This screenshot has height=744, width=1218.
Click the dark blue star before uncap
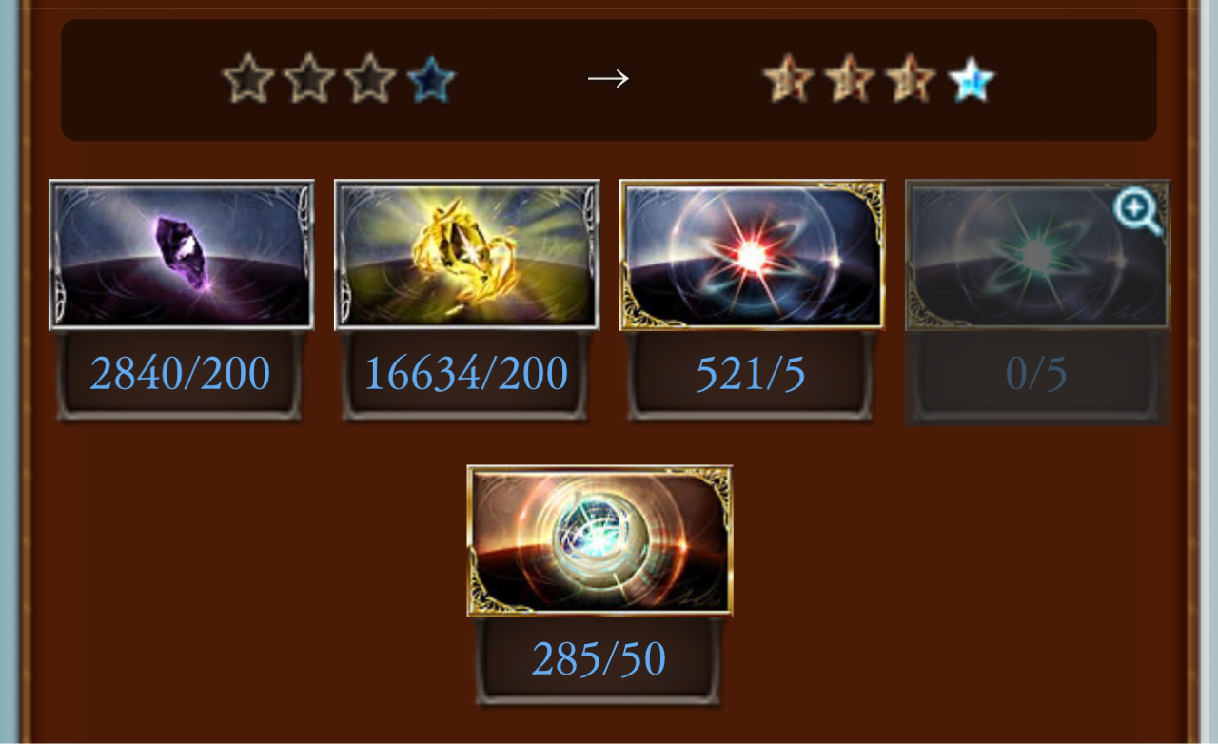[x=431, y=79]
